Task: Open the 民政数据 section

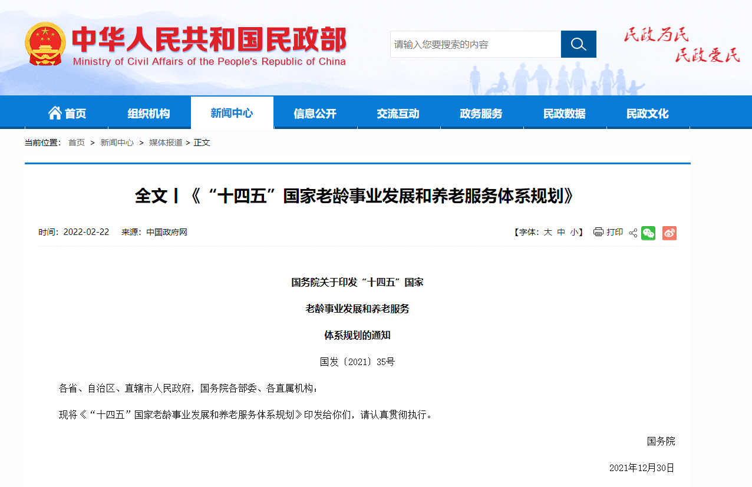Action: pyautogui.click(x=565, y=112)
